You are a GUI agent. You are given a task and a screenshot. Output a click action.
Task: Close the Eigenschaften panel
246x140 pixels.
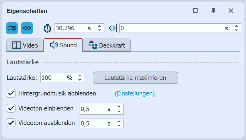231,11
